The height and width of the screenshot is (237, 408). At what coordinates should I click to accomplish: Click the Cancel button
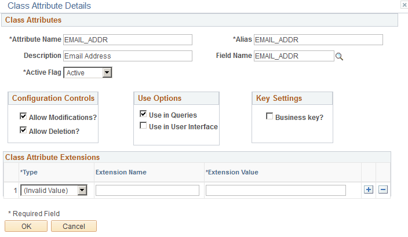[x=74, y=226]
